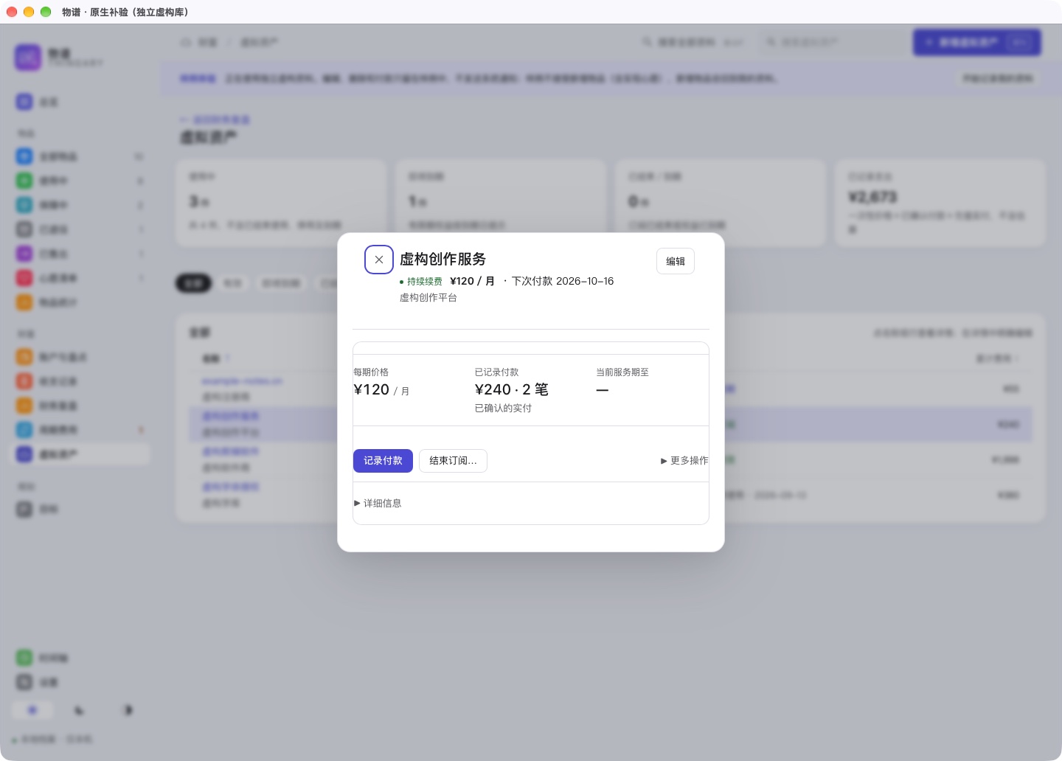Click the 虚构创作服务 dialog title

click(443, 259)
